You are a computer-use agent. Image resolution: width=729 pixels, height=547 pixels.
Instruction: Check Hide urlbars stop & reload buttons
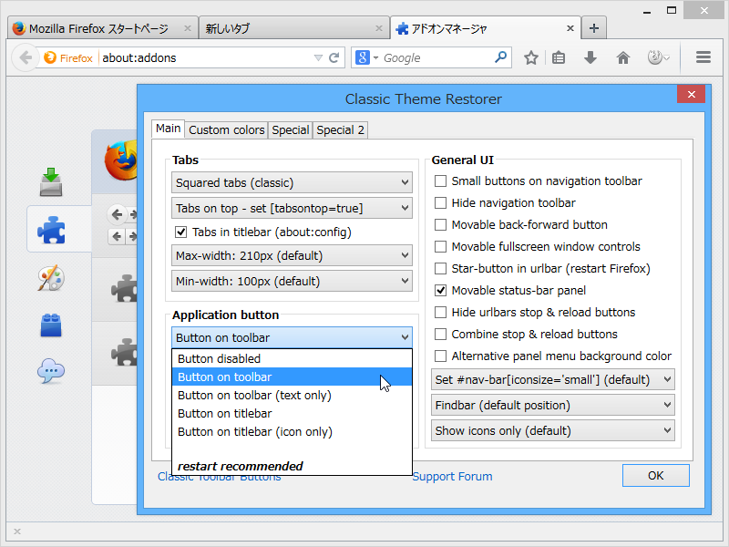click(440, 312)
